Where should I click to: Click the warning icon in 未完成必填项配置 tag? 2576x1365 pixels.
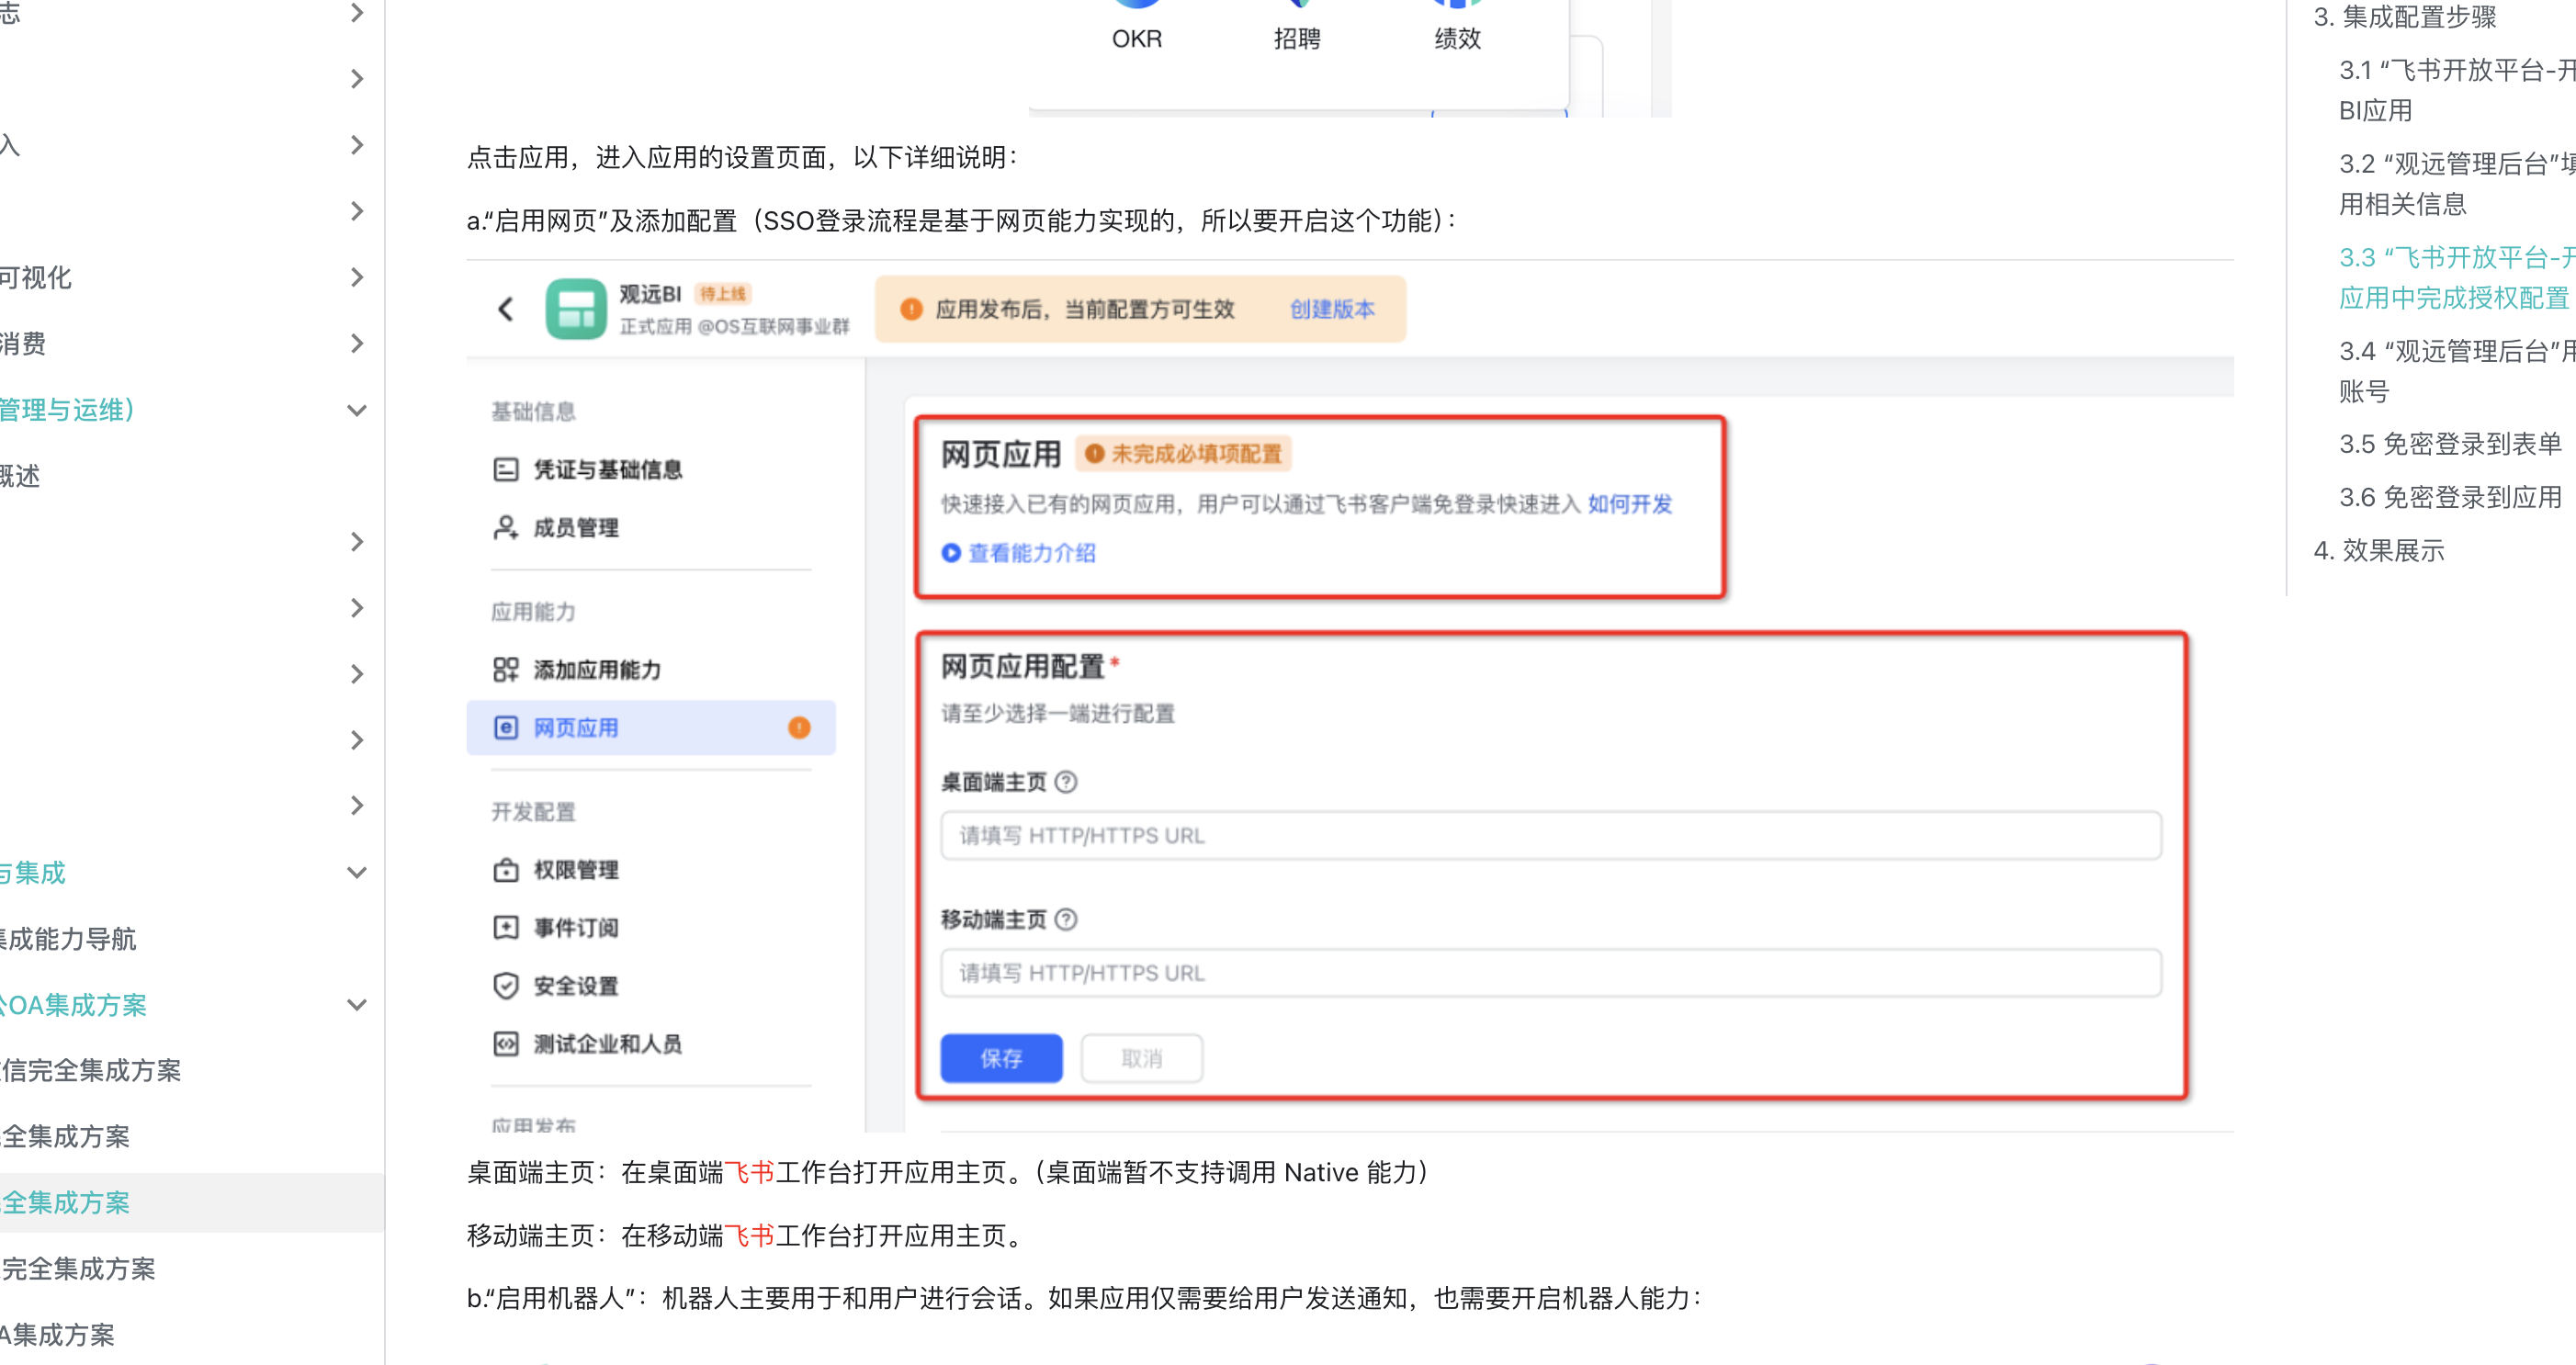(x=1095, y=454)
